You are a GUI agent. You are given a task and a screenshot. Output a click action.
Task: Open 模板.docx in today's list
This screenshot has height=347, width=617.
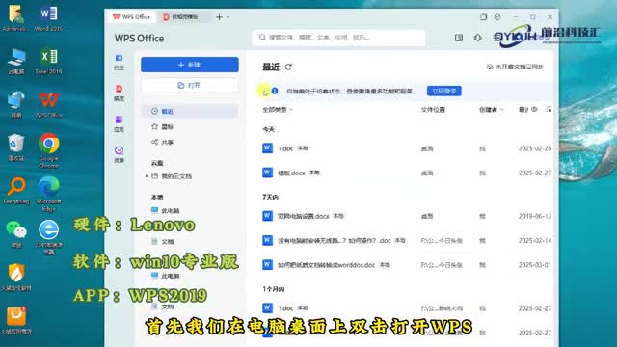pos(407,173)
